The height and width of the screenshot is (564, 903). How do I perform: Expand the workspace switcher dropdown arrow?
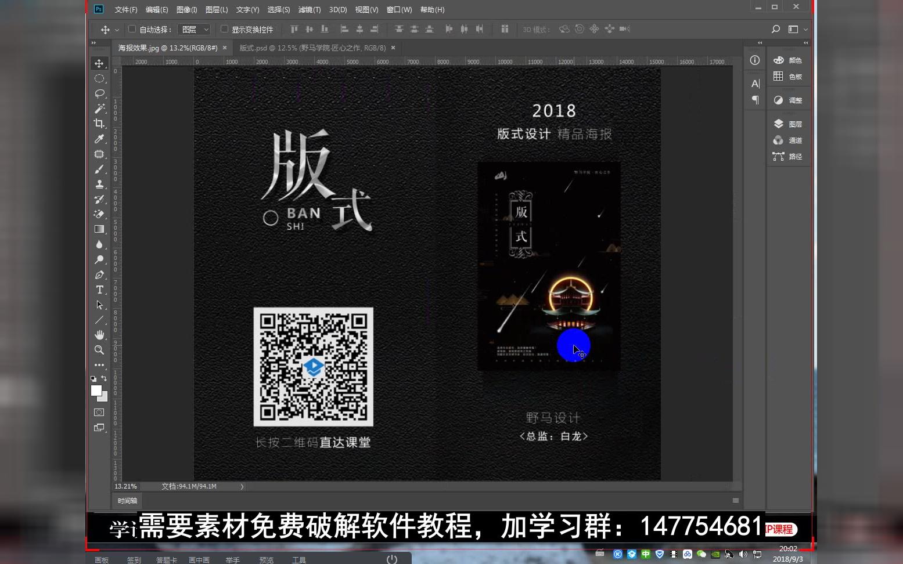coord(805,30)
